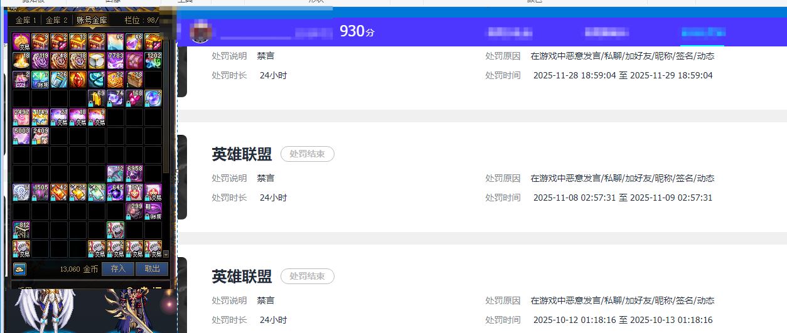Screen dimensions: 787x333
Task: Click the 930分 score text
Action: coord(357,31)
